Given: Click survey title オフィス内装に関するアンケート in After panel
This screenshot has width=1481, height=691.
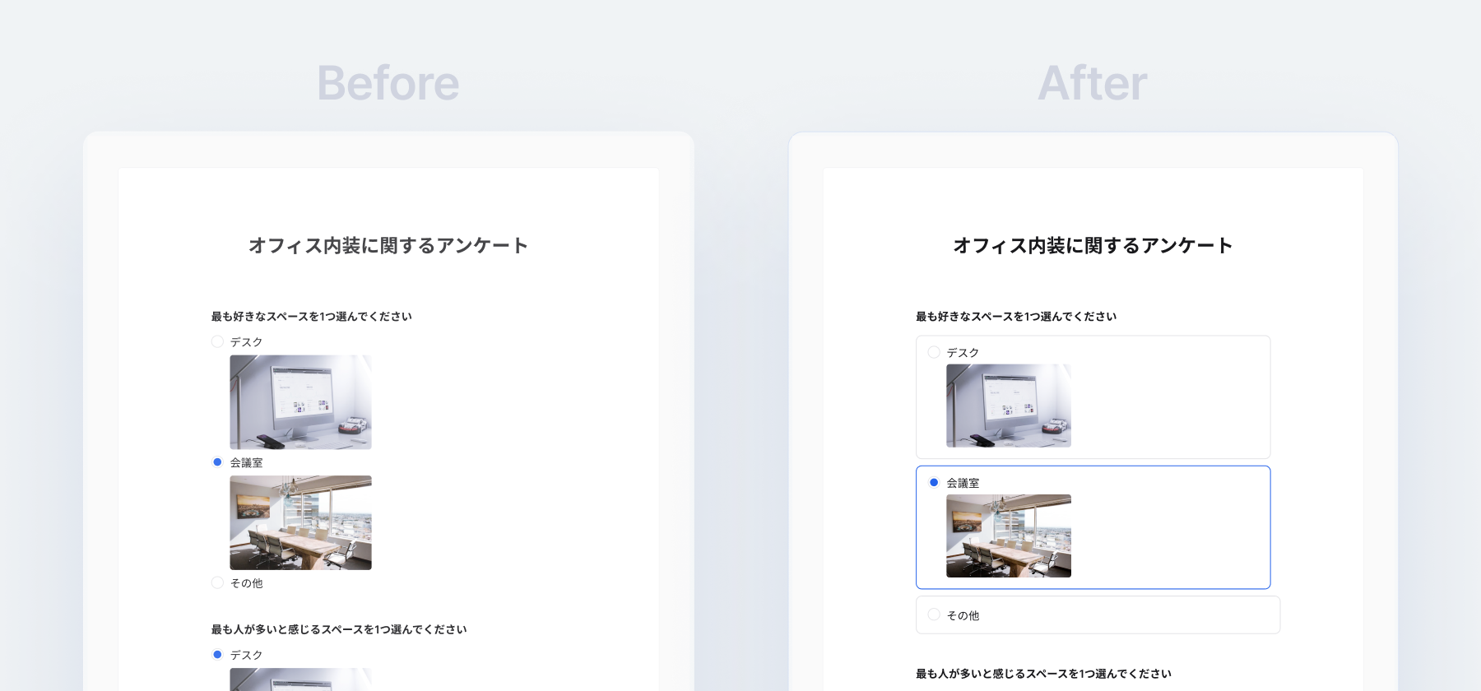Looking at the screenshot, I should [x=1093, y=245].
